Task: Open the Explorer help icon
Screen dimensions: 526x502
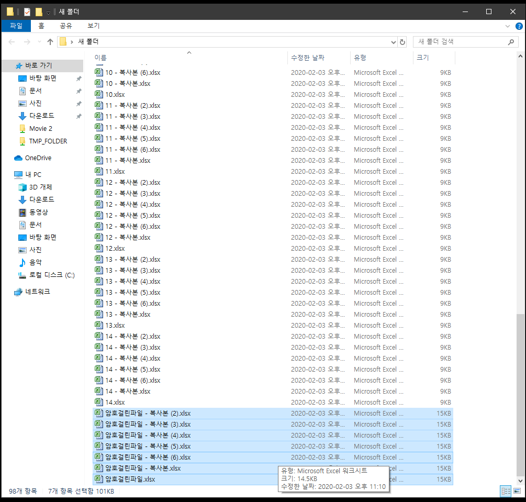Action: [519, 26]
